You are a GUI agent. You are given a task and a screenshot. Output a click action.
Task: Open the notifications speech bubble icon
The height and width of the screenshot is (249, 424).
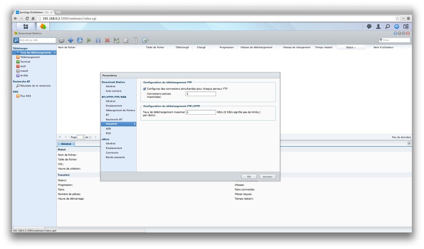369,27
